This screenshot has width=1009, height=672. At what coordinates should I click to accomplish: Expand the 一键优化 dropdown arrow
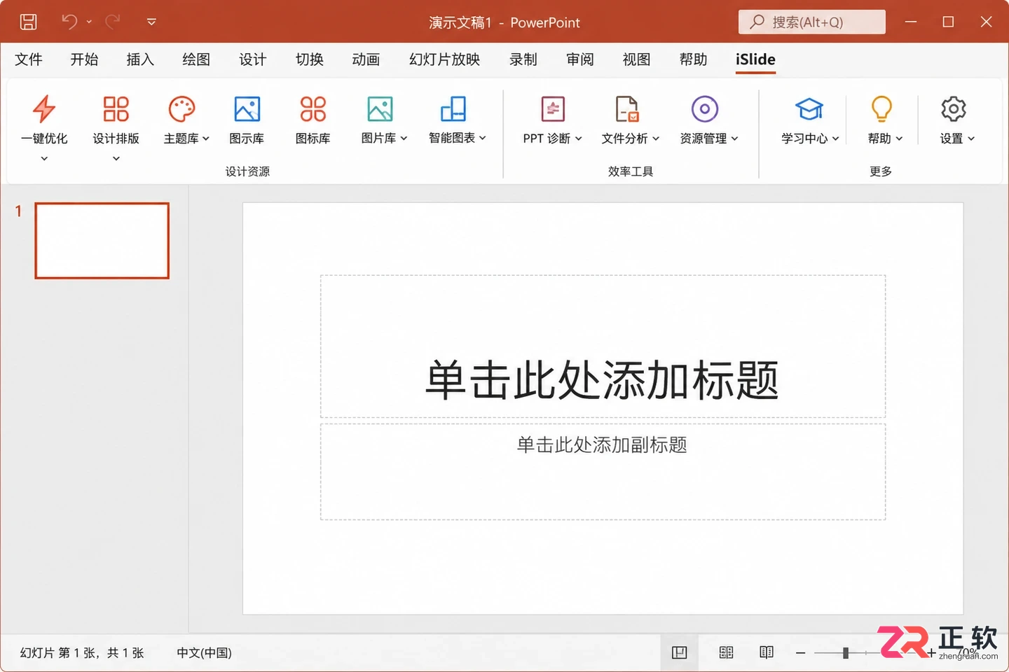44,159
